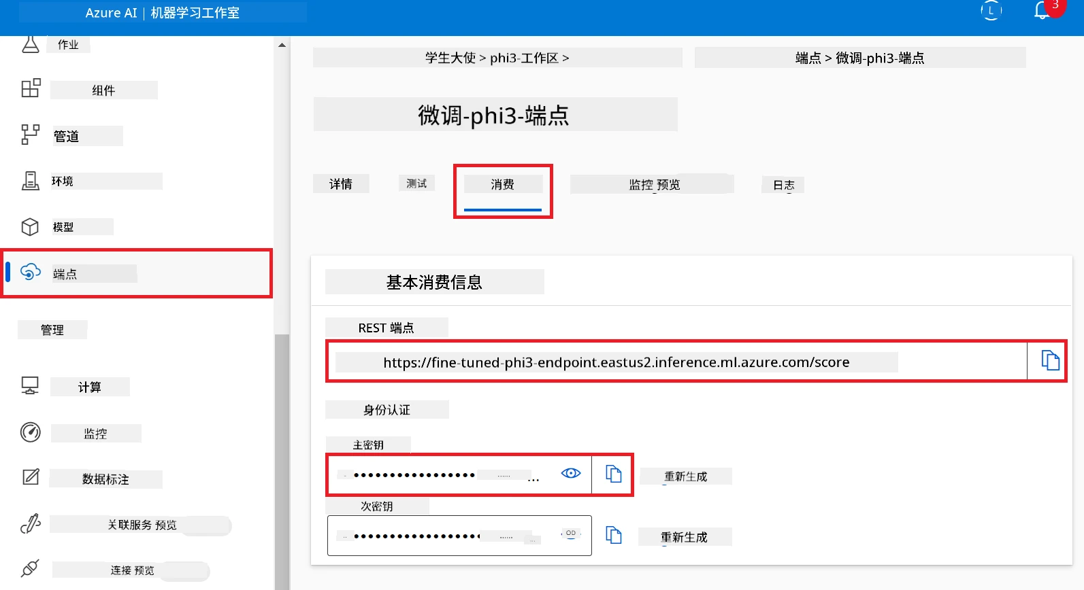Select 关联服务 预览 in sidebar
Screen dimensions: 1084x590
point(142,525)
